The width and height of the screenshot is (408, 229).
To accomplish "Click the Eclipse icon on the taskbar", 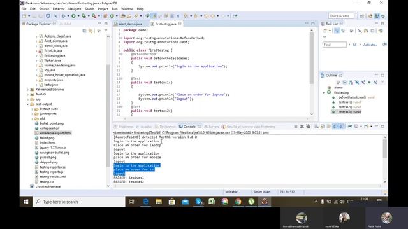I will click(265, 202).
